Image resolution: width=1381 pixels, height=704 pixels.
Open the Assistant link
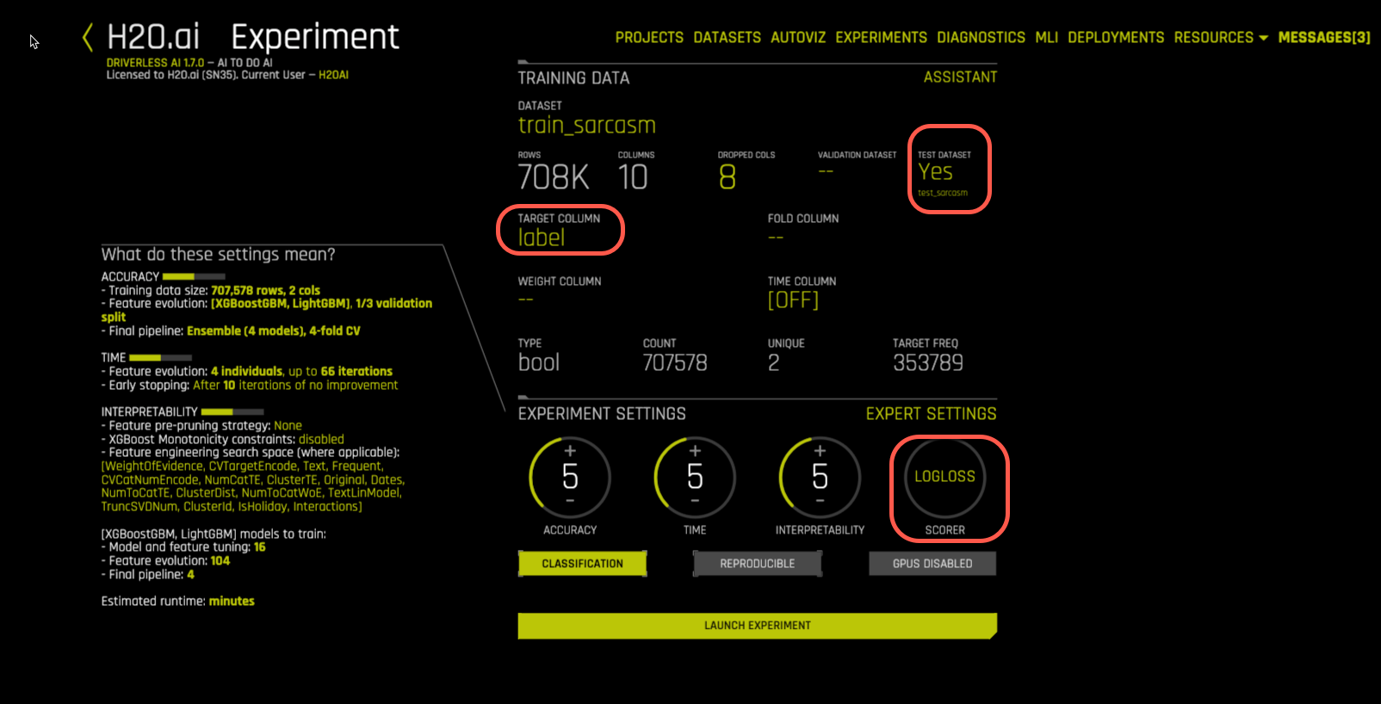(961, 77)
